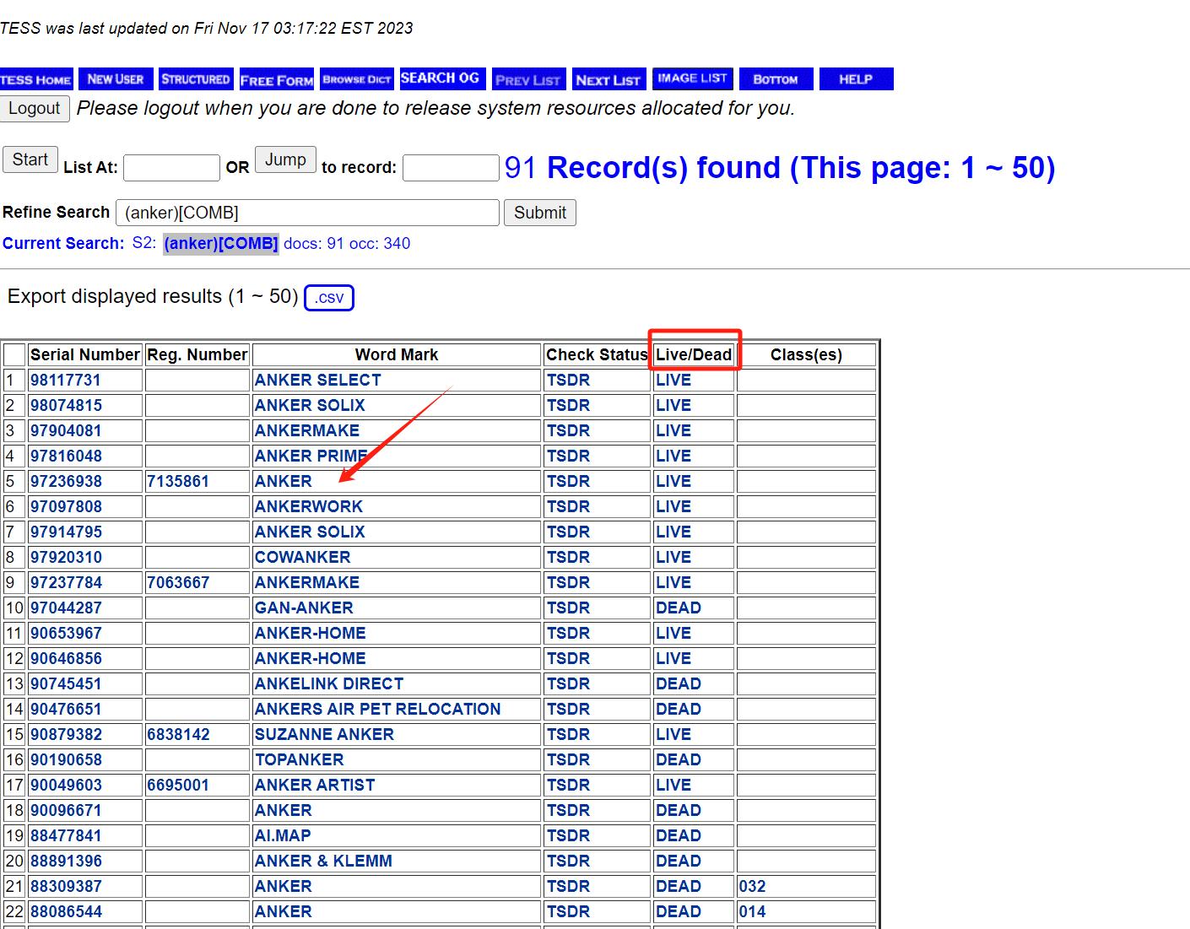Open the ANKERWORK word mark

pos(308,507)
